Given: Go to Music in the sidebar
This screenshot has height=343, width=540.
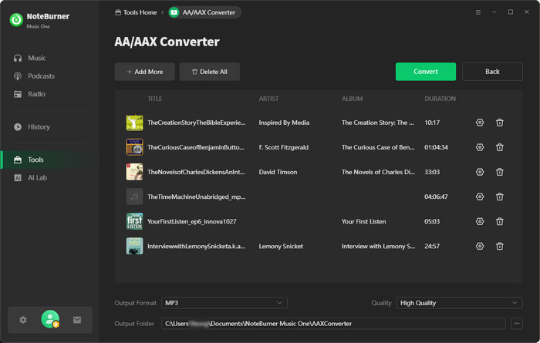Looking at the screenshot, I should (36, 58).
